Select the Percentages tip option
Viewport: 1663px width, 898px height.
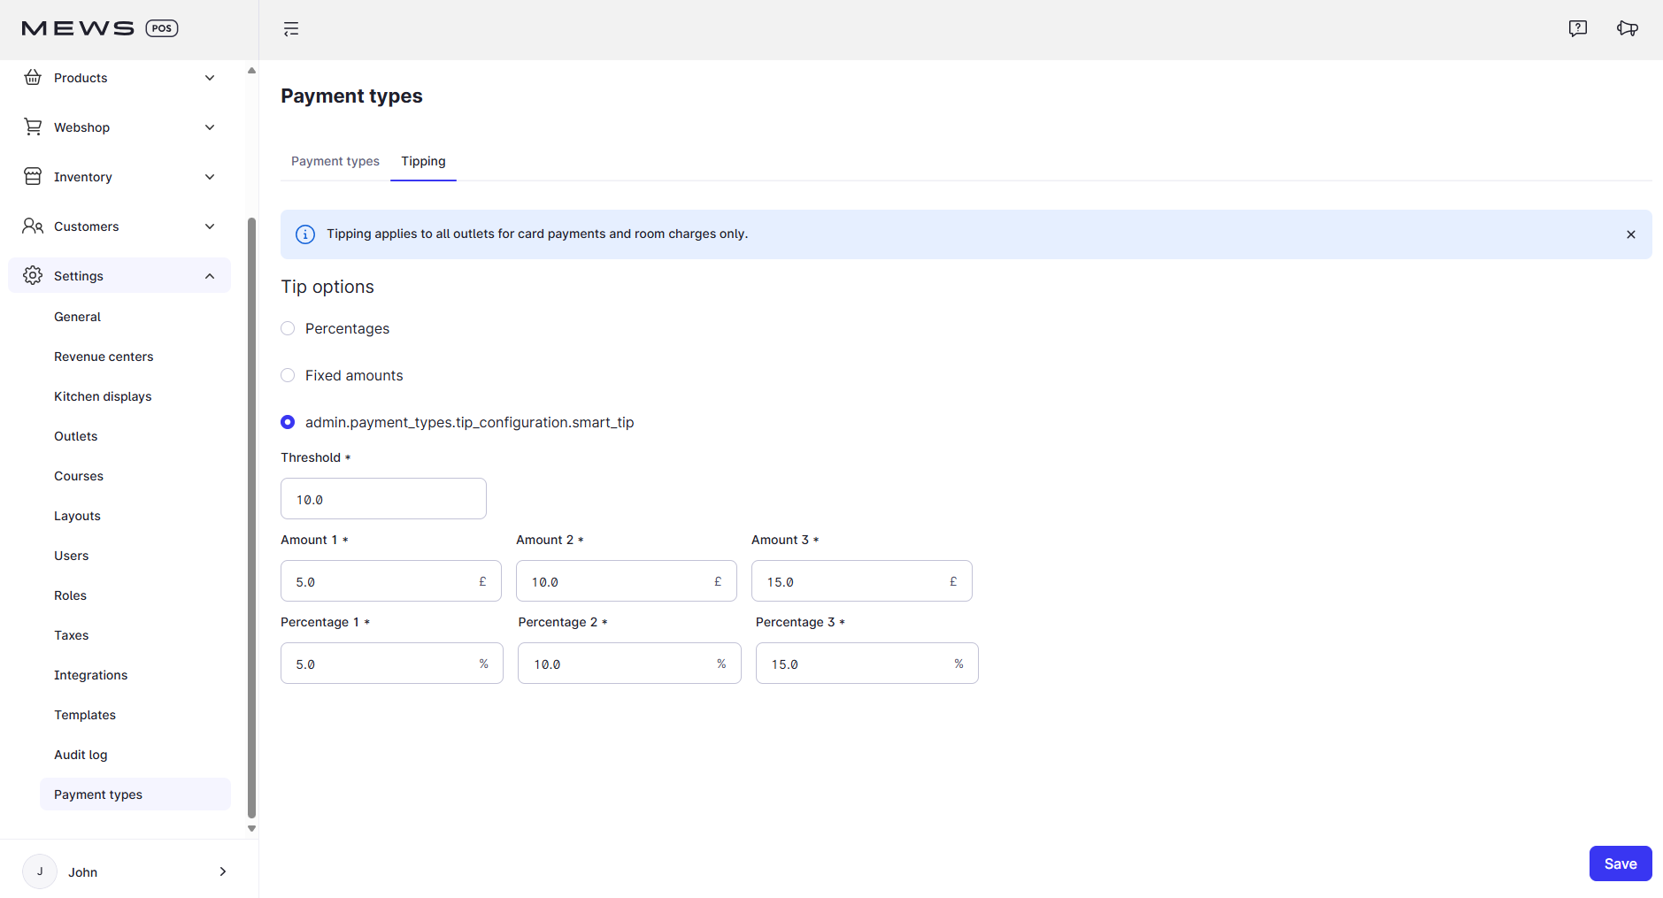click(x=288, y=327)
